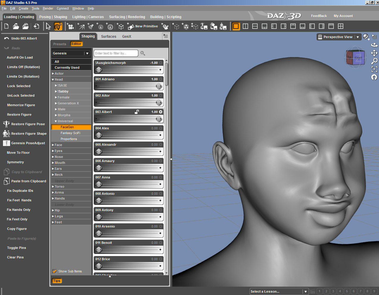Switch to single viewport layout
379x295 pixels.
(x=236, y=26)
